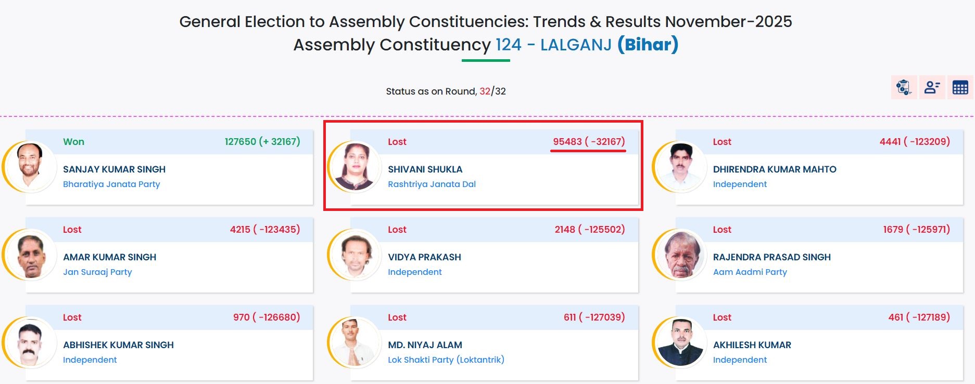The height and width of the screenshot is (384, 975).
Task: Click Lok Shakti Party (Loktantrik) label
Action: pos(446,360)
